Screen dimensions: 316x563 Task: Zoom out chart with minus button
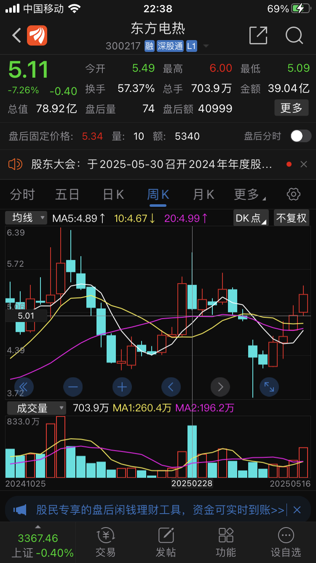click(x=73, y=386)
